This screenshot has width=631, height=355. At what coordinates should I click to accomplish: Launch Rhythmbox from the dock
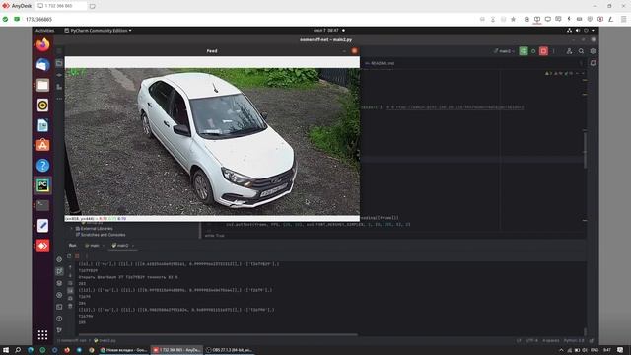42,106
